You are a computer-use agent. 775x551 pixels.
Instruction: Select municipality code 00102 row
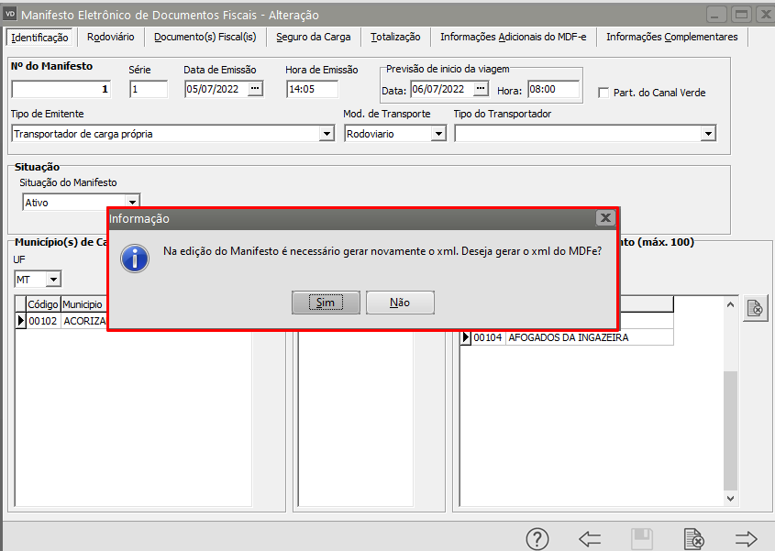click(61, 321)
